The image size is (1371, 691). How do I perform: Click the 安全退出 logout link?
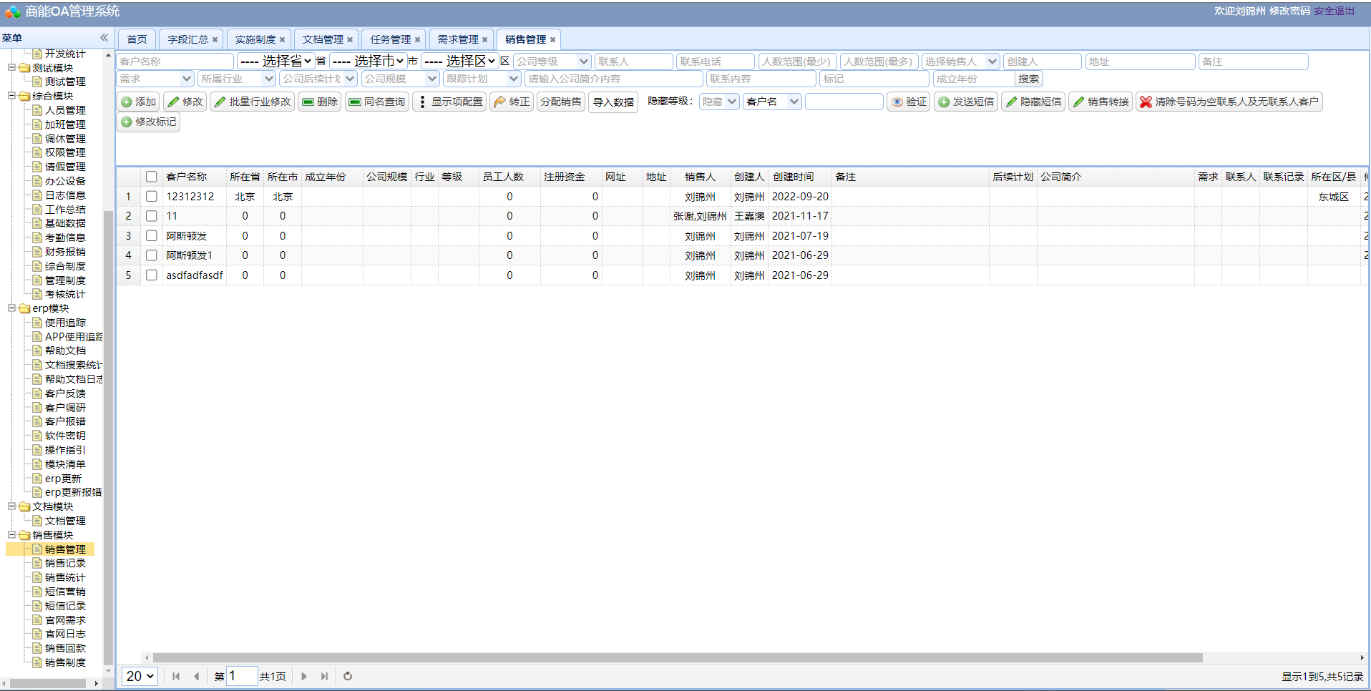pyautogui.click(x=1334, y=11)
